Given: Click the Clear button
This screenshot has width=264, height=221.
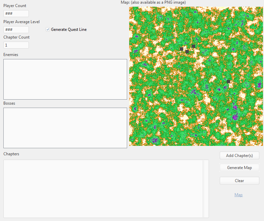Looking at the screenshot, I should [240, 181].
